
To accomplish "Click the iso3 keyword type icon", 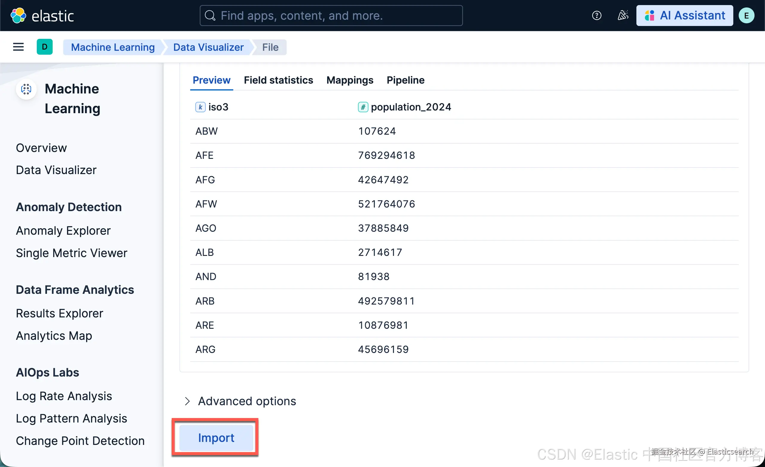I will pyautogui.click(x=200, y=107).
